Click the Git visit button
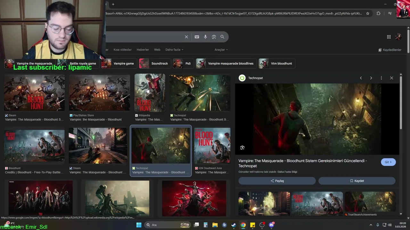 [x=388, y=162]
